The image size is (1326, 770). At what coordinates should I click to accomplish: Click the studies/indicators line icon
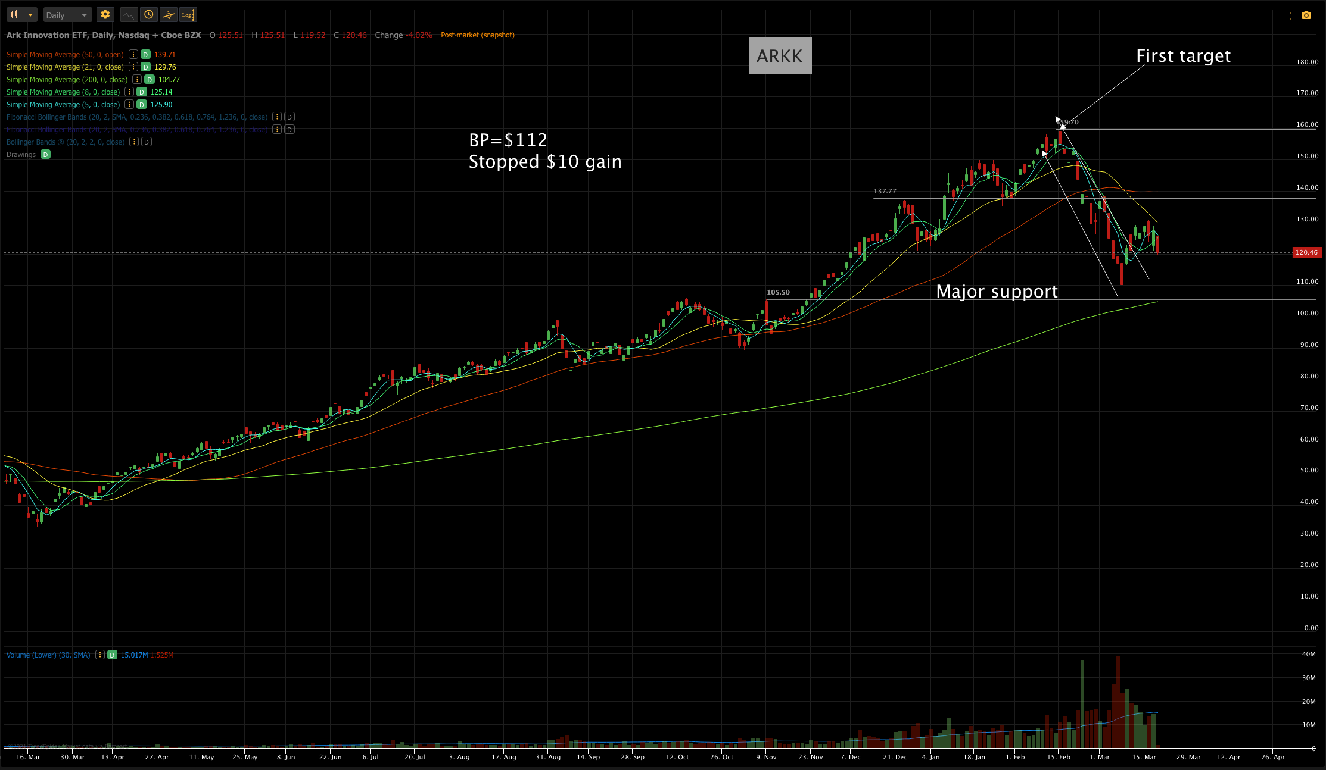129,15
